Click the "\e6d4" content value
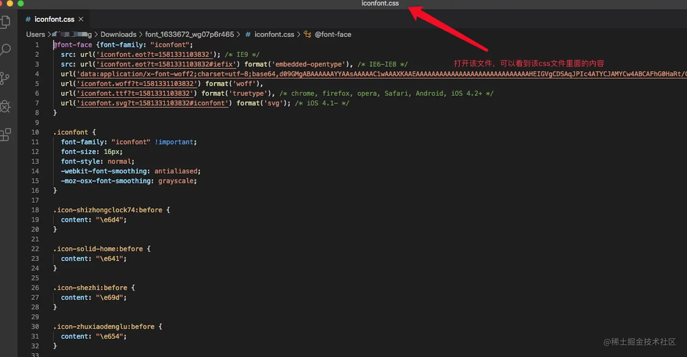 coord(109,220)
